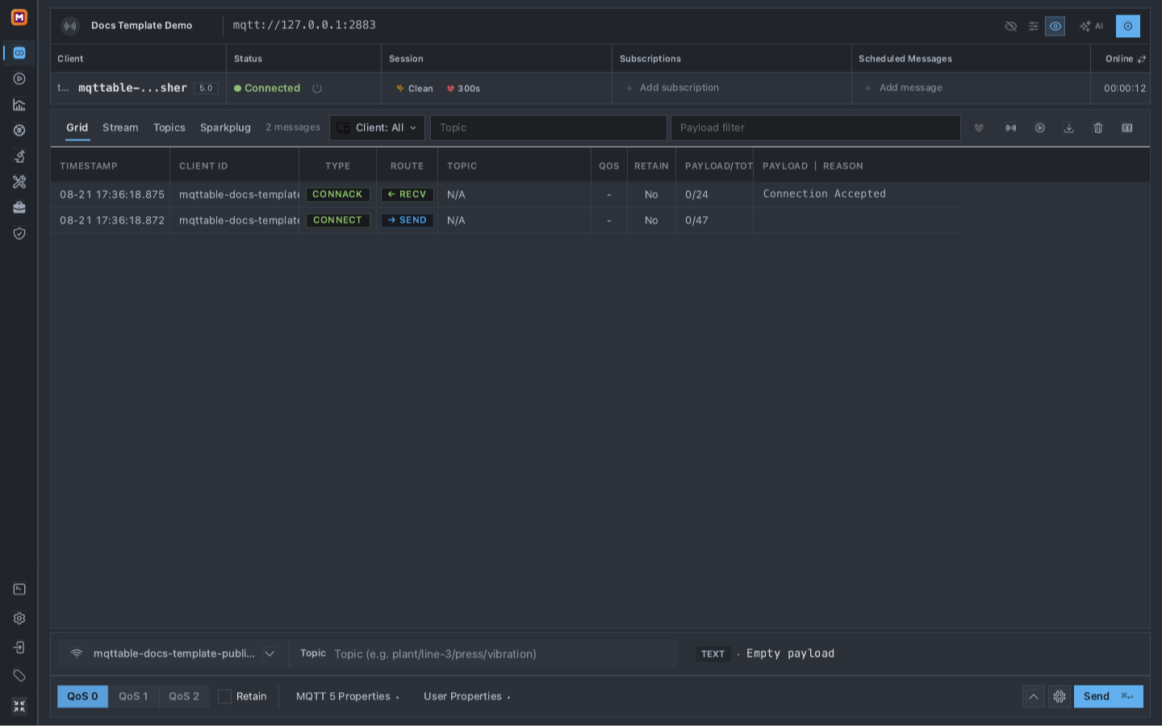Click the tag icon in sidebar
This screenshot has height=726, width=1162.
click(x=19, y=676)
